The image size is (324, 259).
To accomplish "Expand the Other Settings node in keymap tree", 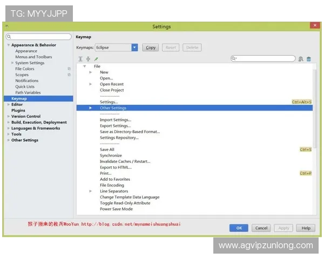I will pos(91,108).
